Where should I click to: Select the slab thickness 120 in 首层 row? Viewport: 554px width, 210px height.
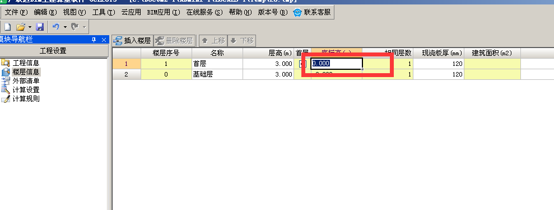pyautogui.click(x=439, y=64)
